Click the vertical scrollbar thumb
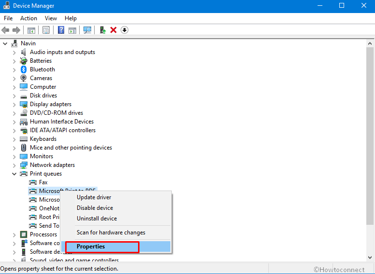The height and width of the screenshot is (274, 375). pyautogui.click(x=370, y=136)
